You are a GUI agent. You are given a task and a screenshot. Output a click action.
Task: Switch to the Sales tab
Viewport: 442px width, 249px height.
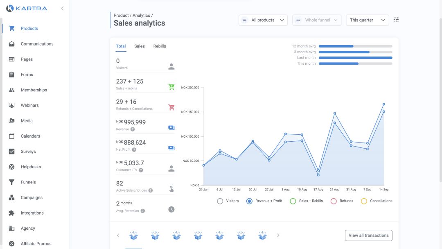(x=140, y=46)
